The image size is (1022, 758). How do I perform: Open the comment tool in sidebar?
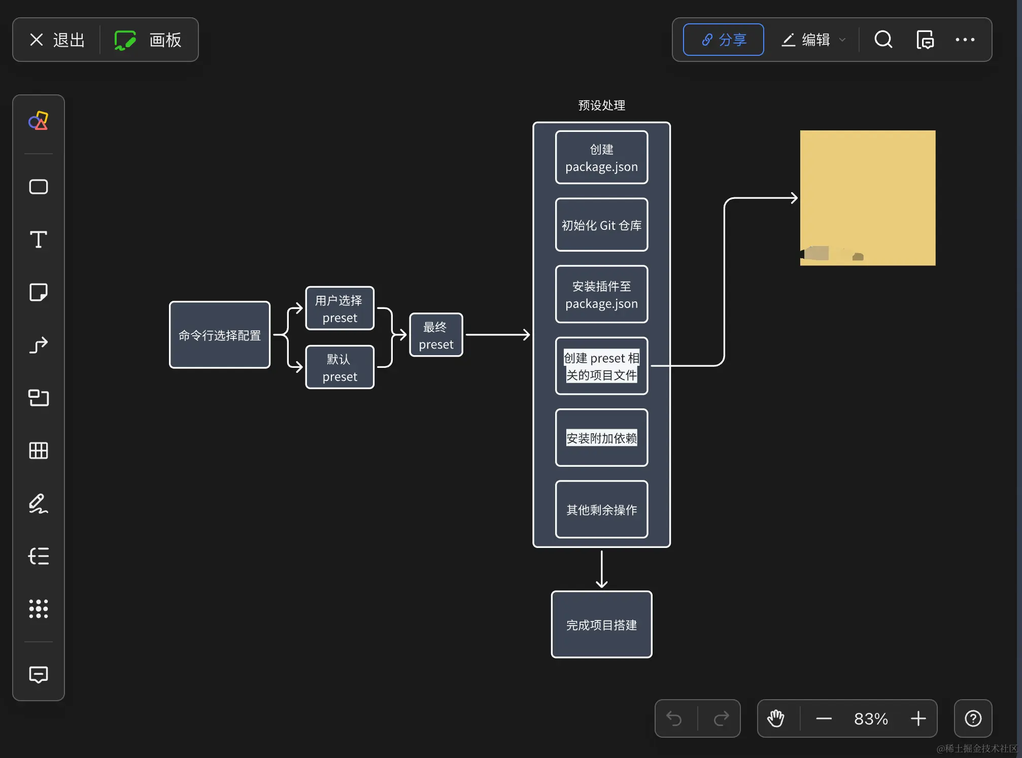pyautogui.click(x=38, y=674)
